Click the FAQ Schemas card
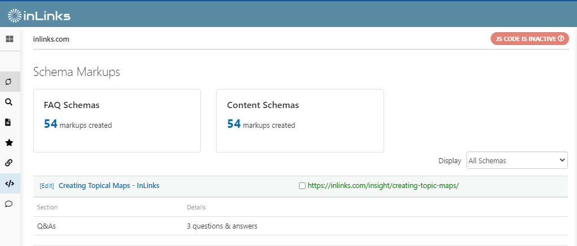Screen dimensions: 577x246 tap(117, 120)
